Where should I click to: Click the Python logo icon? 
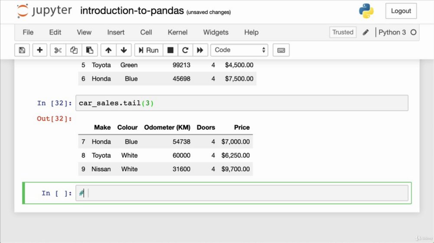point(366,11)
